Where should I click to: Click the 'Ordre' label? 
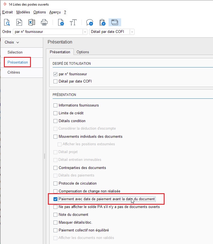click(7, 32)
